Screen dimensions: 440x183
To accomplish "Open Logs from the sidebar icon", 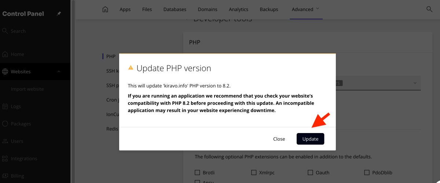I will (x=5, y=107).
